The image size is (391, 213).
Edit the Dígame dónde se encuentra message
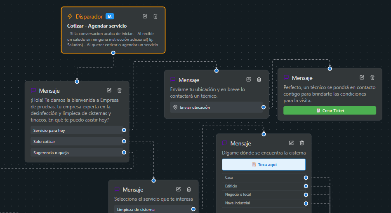click(291, 143)
